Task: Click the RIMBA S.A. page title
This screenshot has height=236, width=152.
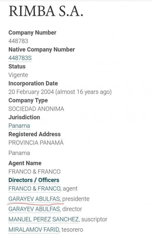Action: (46, 11)
